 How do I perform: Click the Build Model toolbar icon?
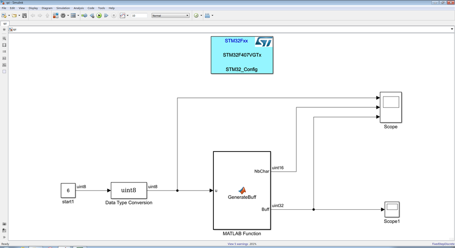point(84,15)
